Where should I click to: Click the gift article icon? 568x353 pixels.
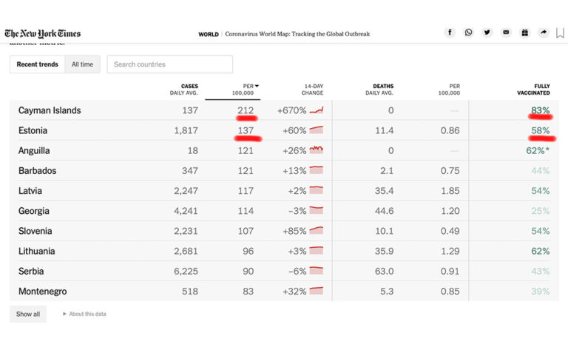[x=524, y=33]
